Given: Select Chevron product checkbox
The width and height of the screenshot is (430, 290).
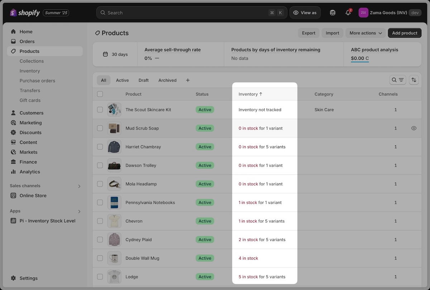Looking at the screenshot, I should pos(100,221).
